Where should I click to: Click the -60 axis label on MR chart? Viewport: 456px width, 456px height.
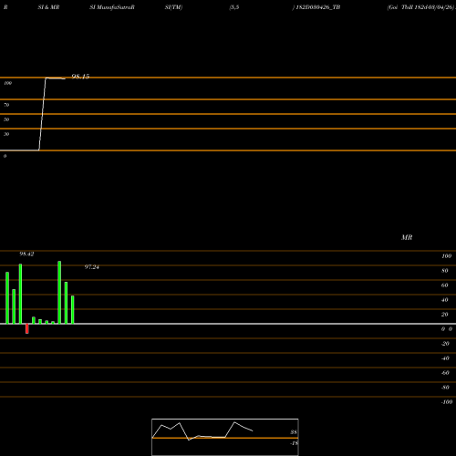pos(445,373)
